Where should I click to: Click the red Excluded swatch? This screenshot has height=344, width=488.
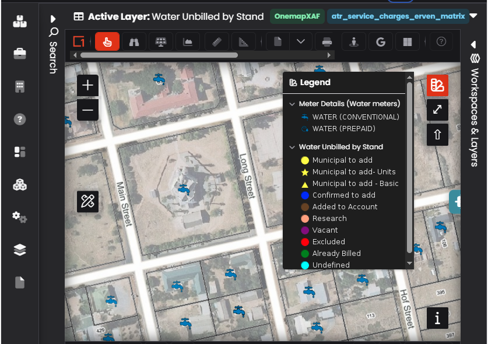coord(305,242)
